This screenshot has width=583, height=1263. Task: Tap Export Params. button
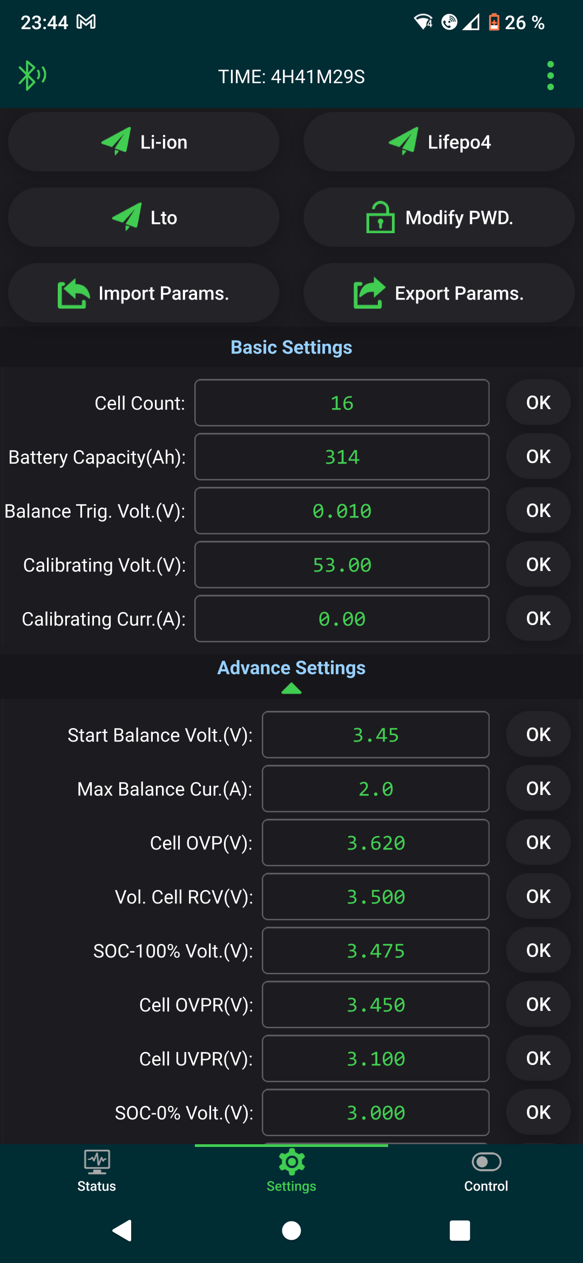[439, 293]
